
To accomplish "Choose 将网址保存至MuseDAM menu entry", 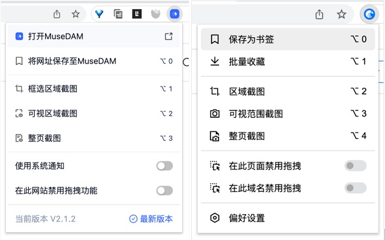I will [x=94, y=61].
